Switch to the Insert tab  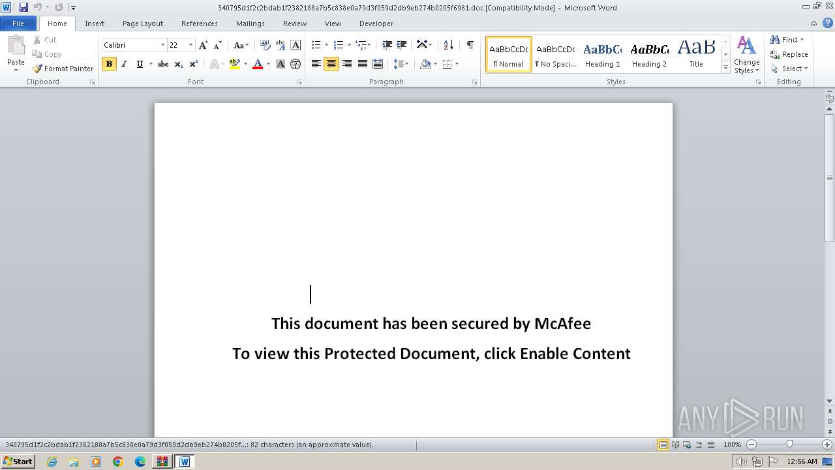95,23
